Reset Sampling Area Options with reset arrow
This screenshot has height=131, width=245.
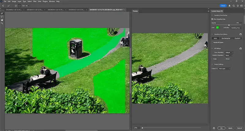click(x=240, y=34)
